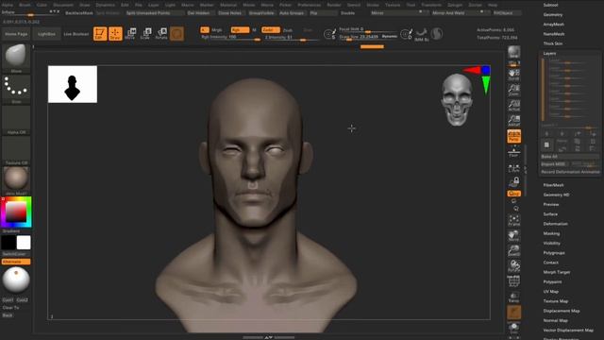Click the AAHalf icon
604x340 pixels.
coord(513,121)
